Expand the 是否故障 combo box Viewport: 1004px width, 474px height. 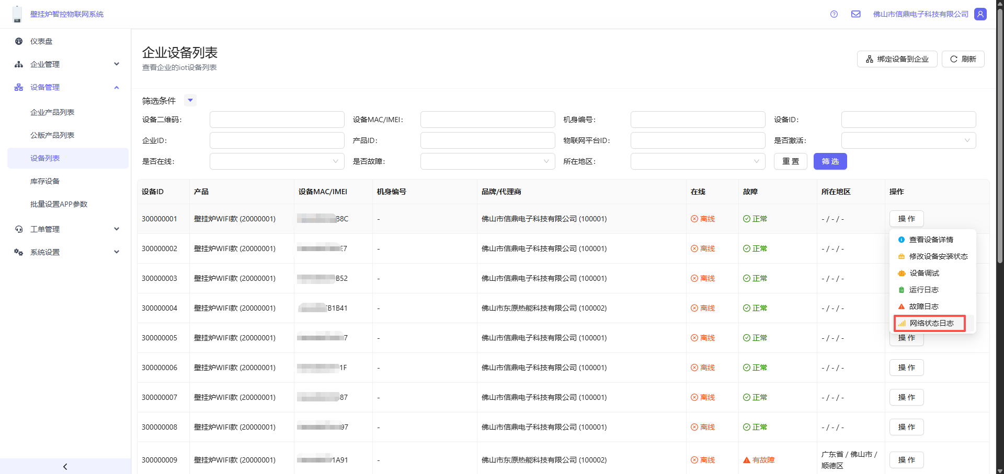coord(487,161)
